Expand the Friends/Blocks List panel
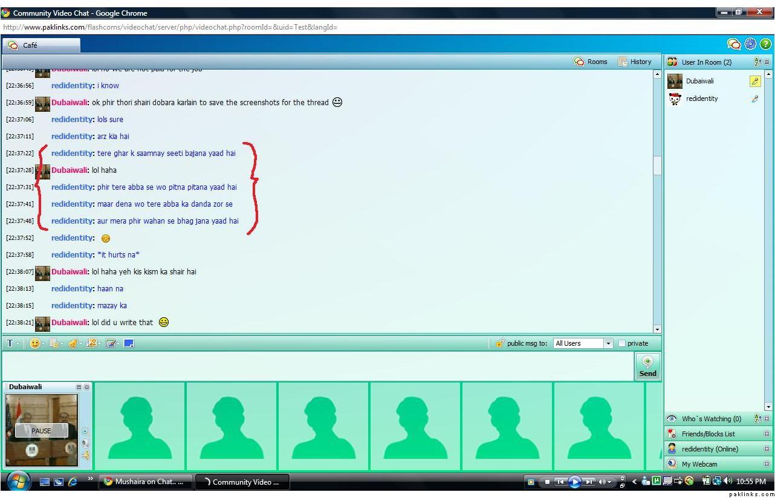 pyautogui.click(x=767, y=434)
